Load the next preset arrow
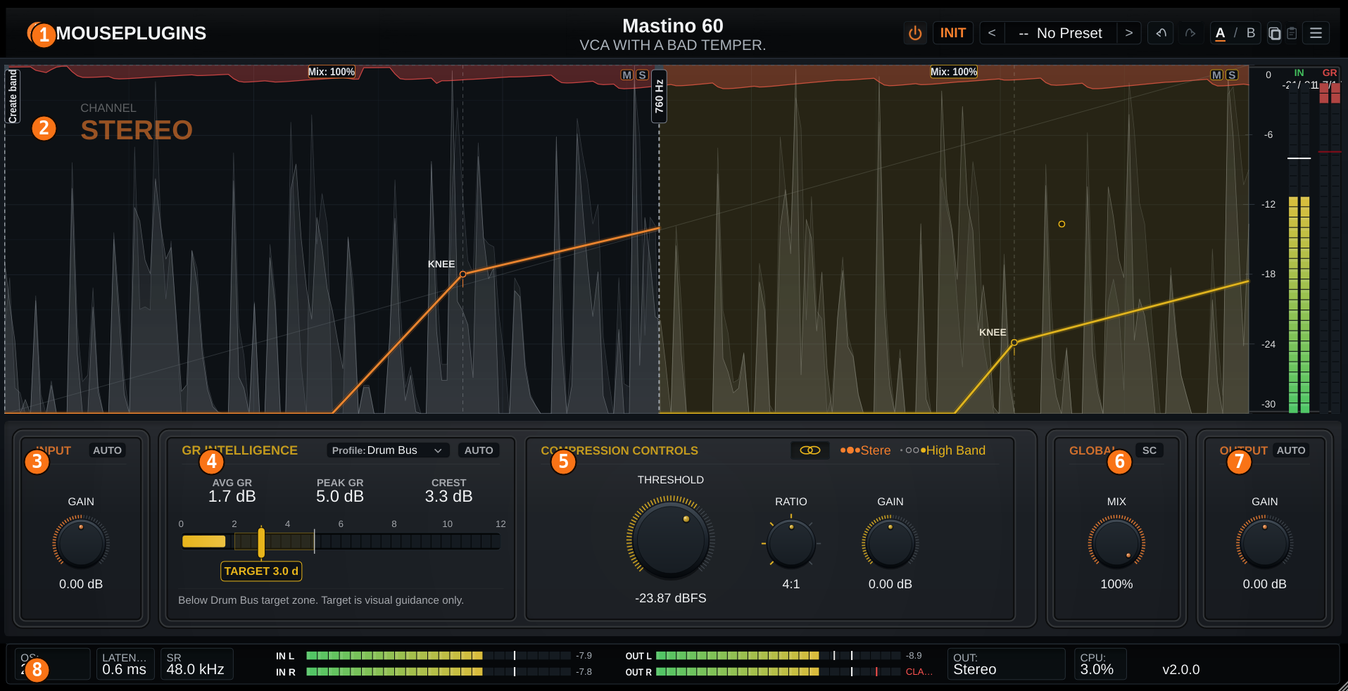The width and height of the screenshot is (1348, 691). pos(1128,33)
